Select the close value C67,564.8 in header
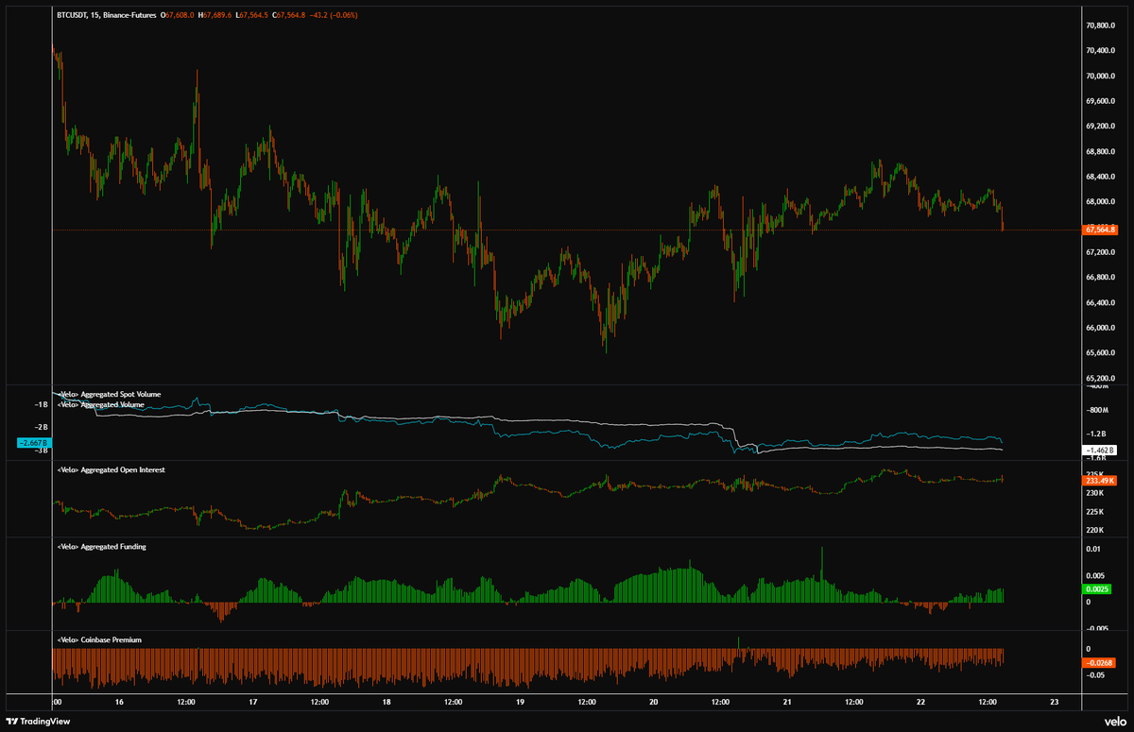 click(289, 16)
